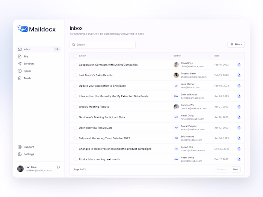This screenshot has width=263, height=197.
Task: Click the Maildocx logo
Action: pyautogui.click(x=36, y=29)
